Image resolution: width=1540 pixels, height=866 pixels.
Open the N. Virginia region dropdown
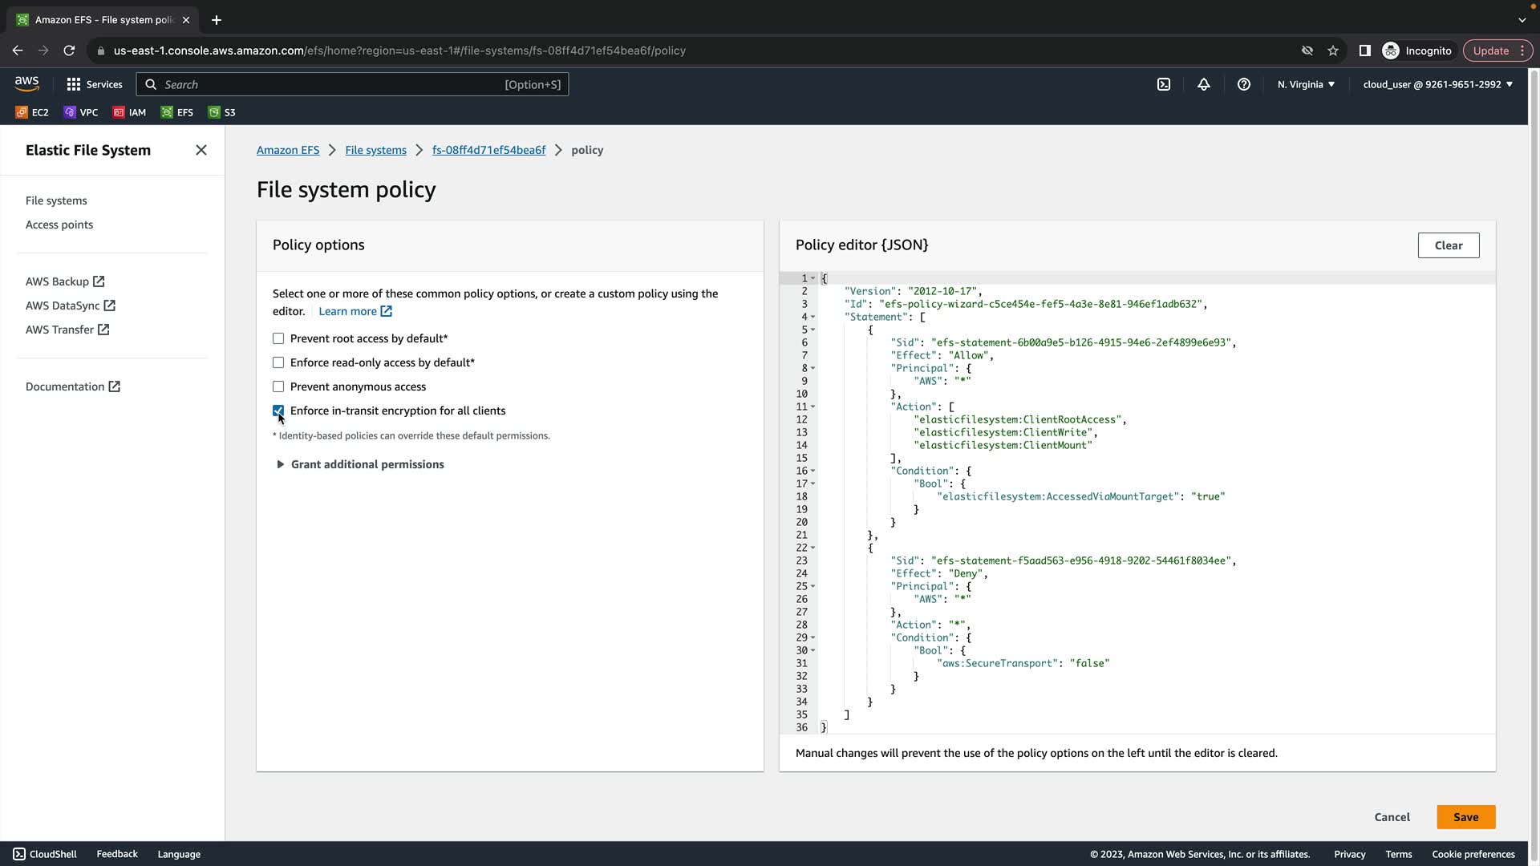[1306, 84]
